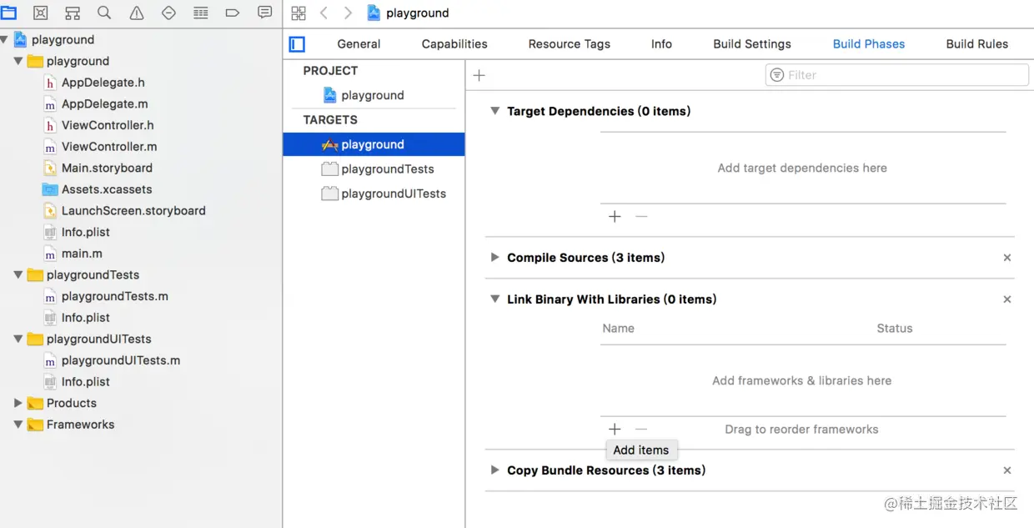The width and height of the screenshot is (1034, 528).
Task: Click playground title in the jump bar
Action: [x=417, y=13]
